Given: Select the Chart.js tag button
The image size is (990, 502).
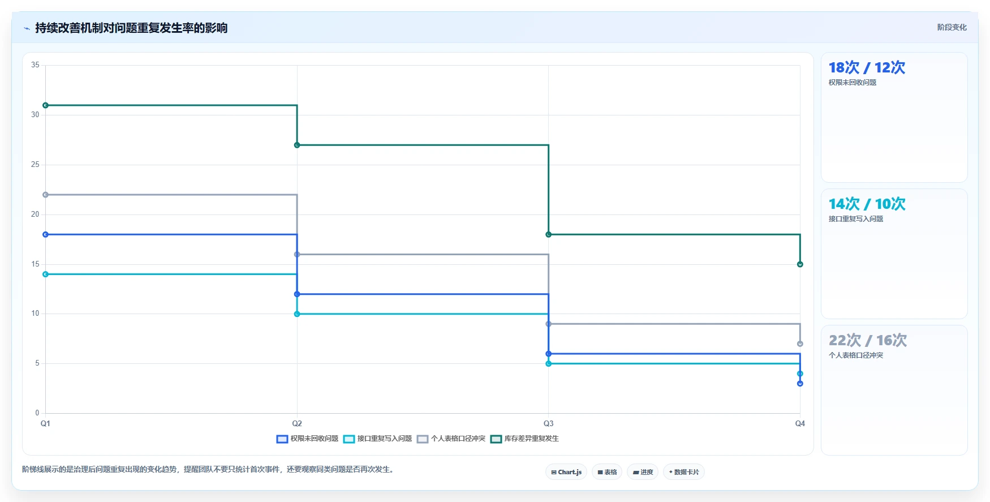Looking at the screenshot, I should [x=566, y=472].
